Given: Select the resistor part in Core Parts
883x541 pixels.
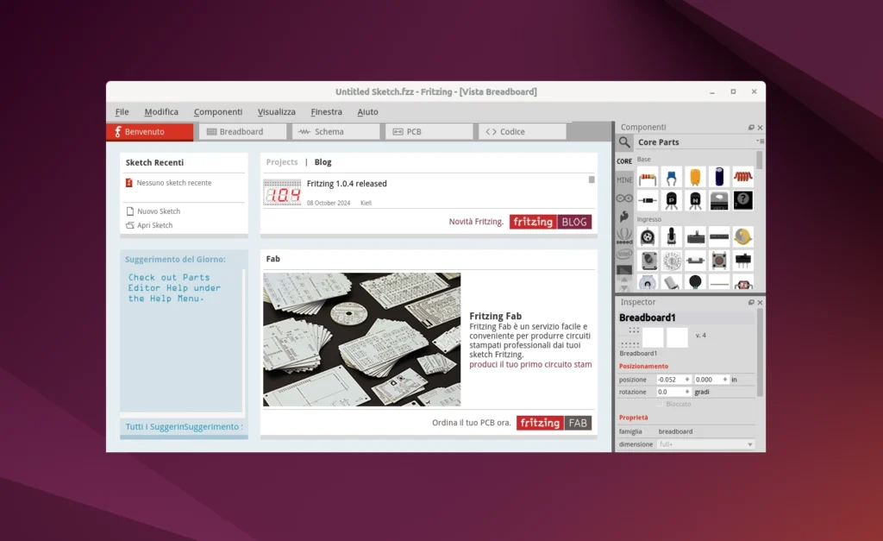Looking at the screenshot, I should click(x=648, y=177).
